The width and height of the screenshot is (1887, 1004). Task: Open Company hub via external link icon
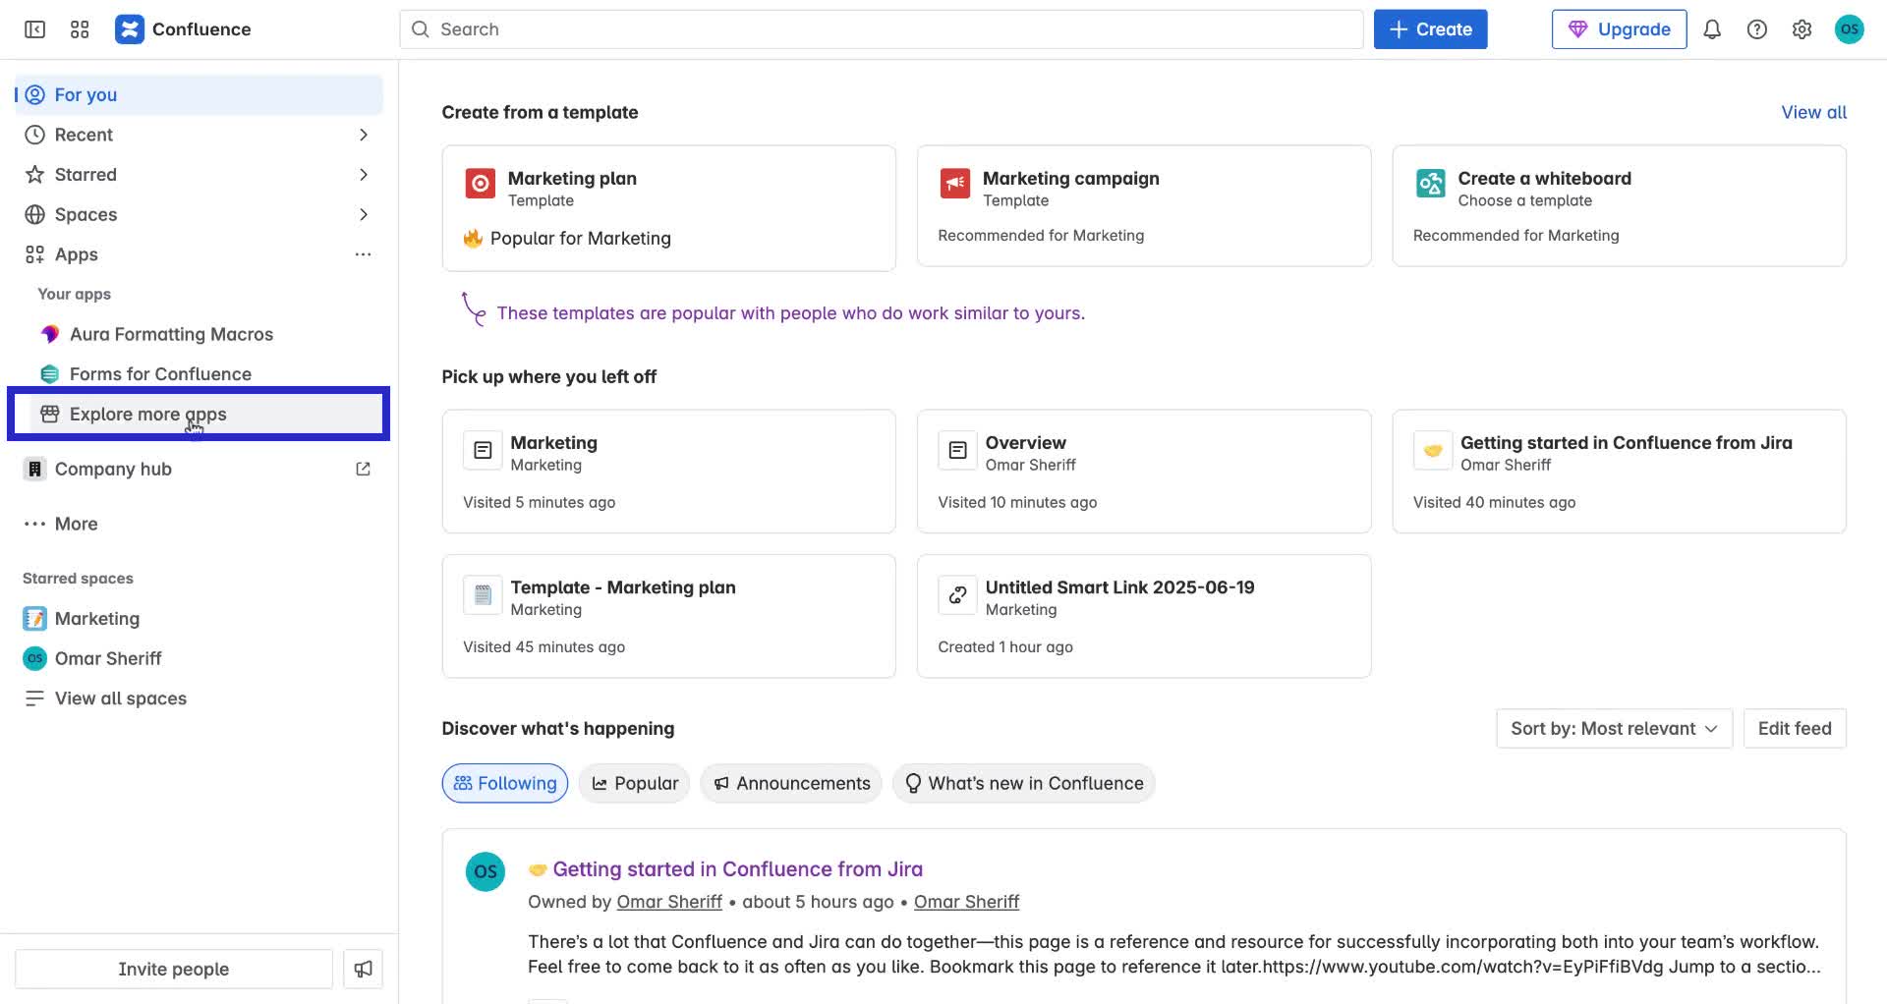pos(363,469)
